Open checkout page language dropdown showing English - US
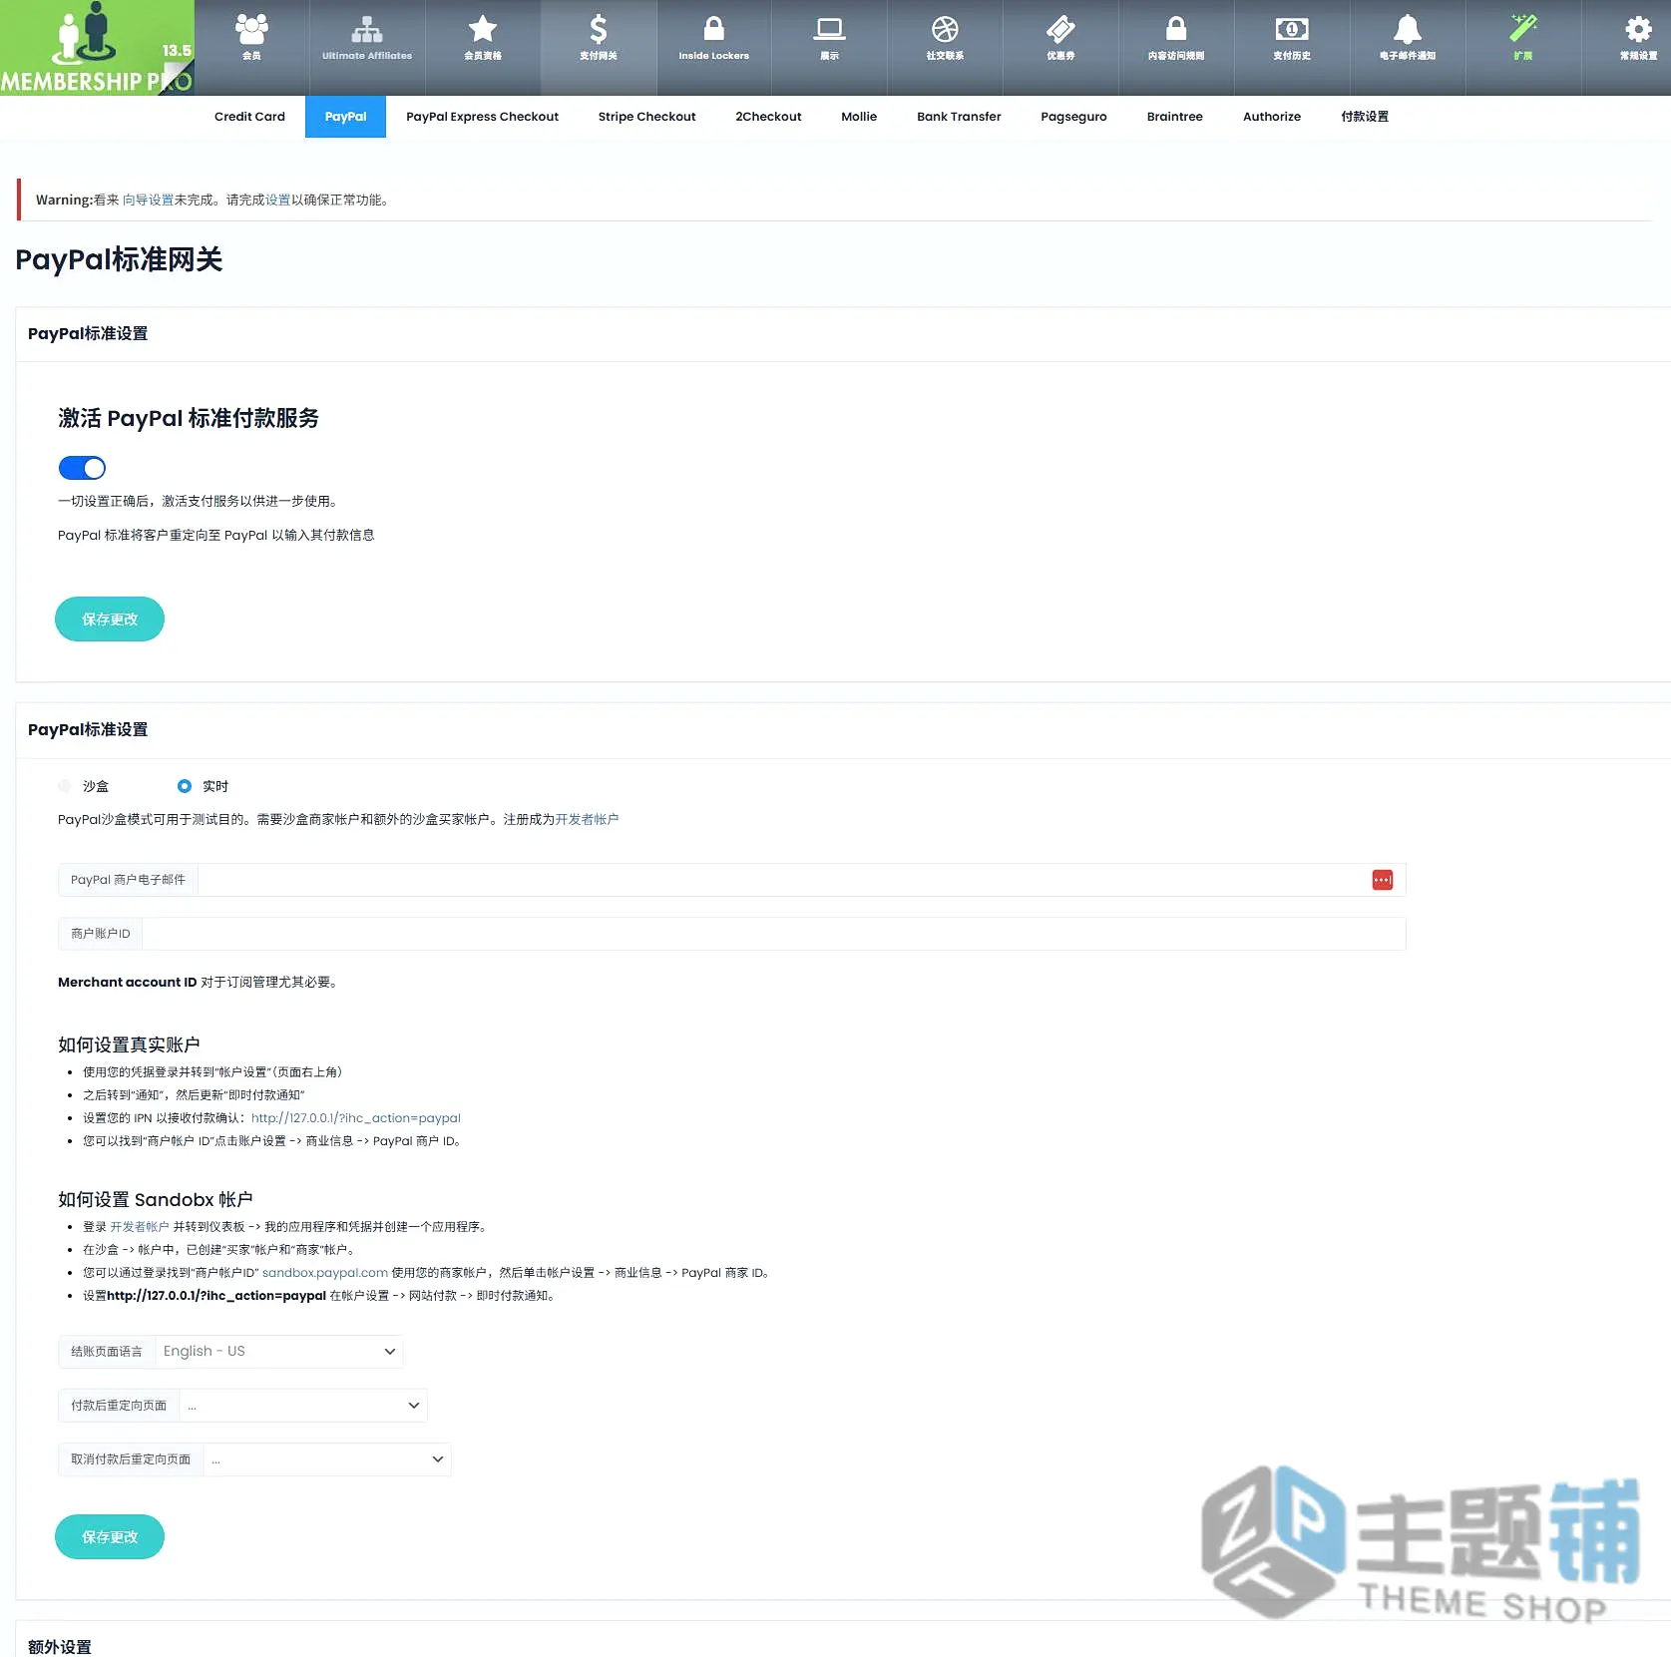 279,1351
